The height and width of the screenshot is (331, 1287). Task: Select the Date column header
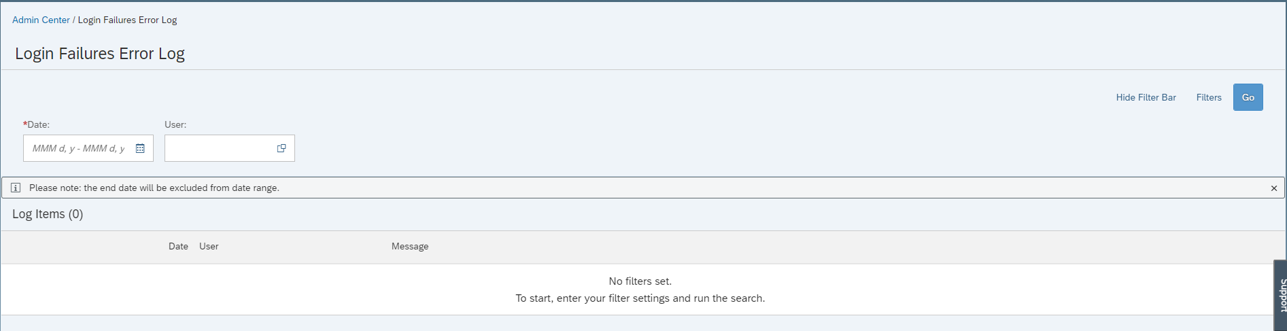178,246
